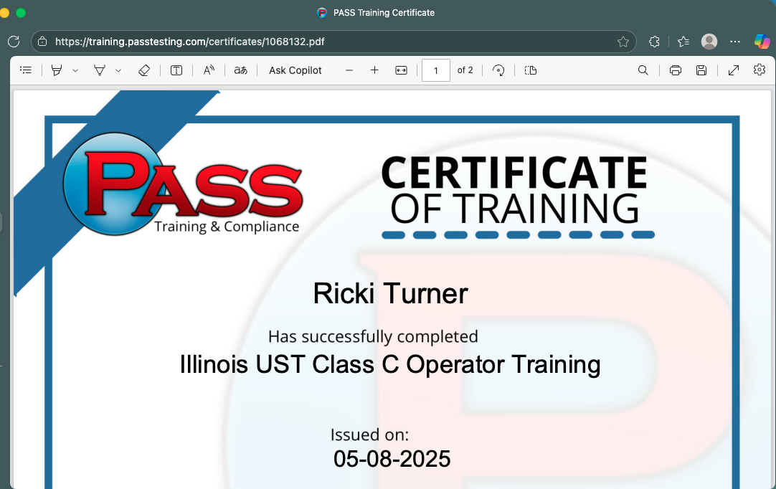
Task: Expand the Highlight tool options arrow
Action: click(75, 71)
